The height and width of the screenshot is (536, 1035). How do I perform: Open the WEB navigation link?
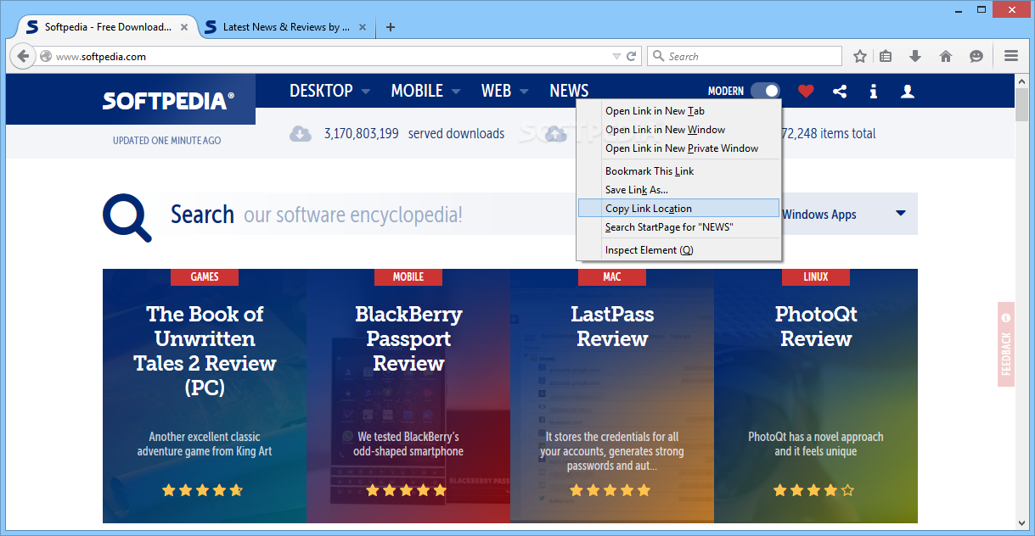[496, 91]
